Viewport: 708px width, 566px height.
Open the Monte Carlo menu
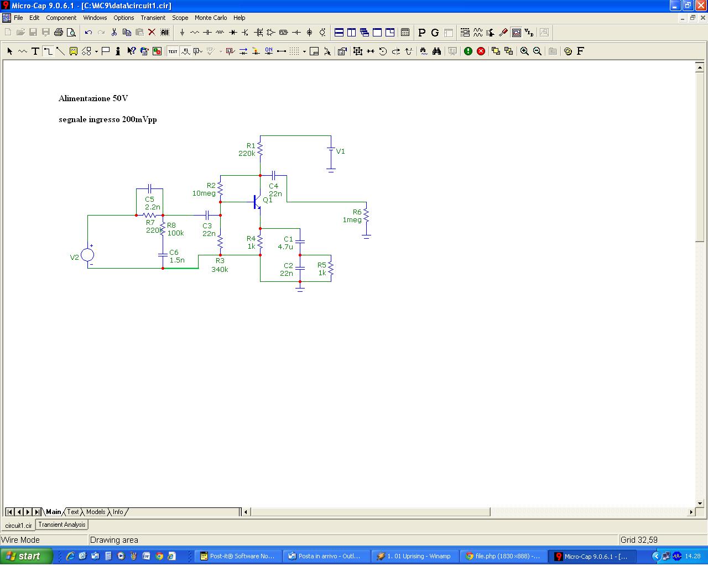tap(210, 18)
